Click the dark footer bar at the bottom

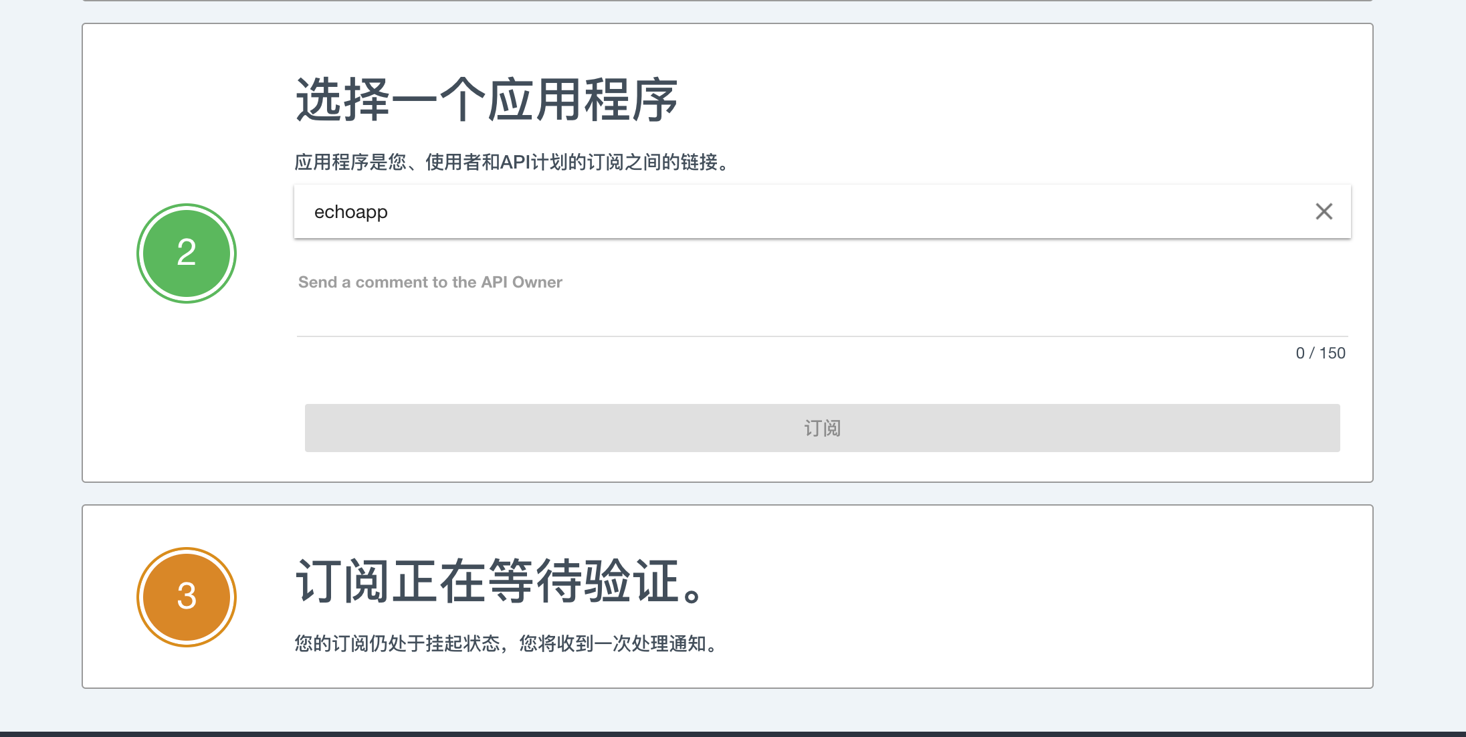(x=733, y=734)
